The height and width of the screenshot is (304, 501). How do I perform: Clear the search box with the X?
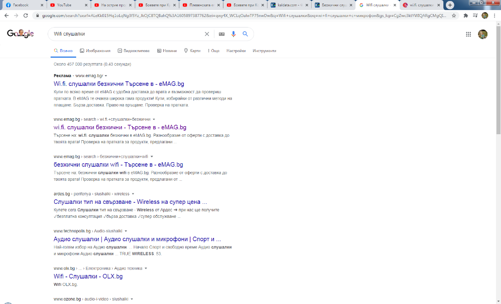pyautogui.click(x=207, y=34)
